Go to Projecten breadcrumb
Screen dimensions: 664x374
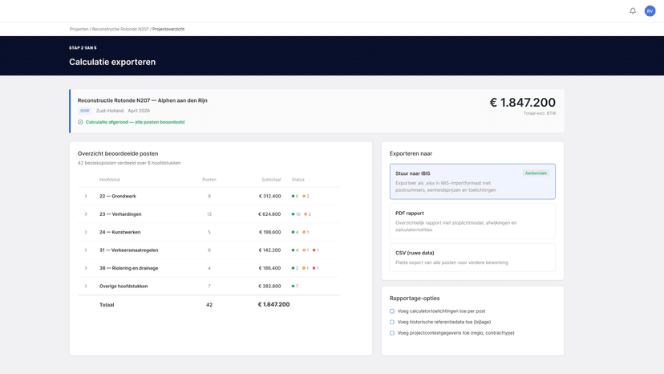pos(79,29)
